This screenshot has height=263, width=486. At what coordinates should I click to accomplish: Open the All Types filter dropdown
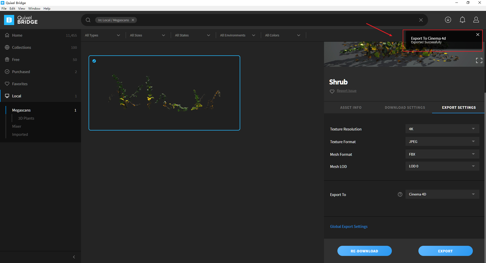103,35
